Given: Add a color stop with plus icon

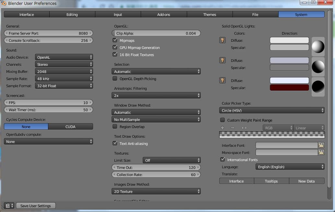Looking at the screenshot, I should [x=222, y=128].
